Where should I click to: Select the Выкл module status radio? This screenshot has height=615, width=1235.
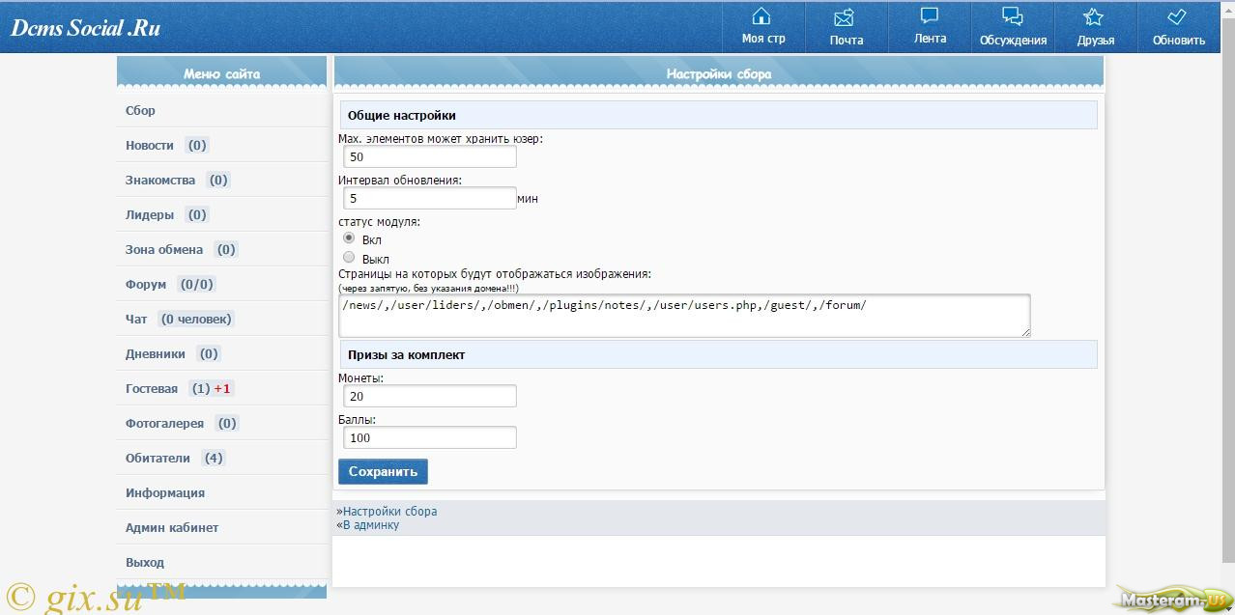[x=350, y=258]
